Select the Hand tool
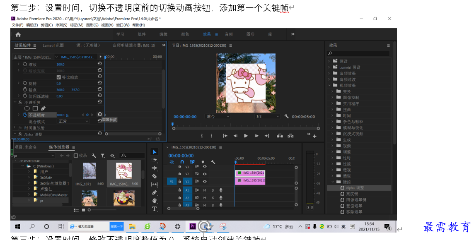The width and height of the screenshot is (474, 240). tap(154, 200)
